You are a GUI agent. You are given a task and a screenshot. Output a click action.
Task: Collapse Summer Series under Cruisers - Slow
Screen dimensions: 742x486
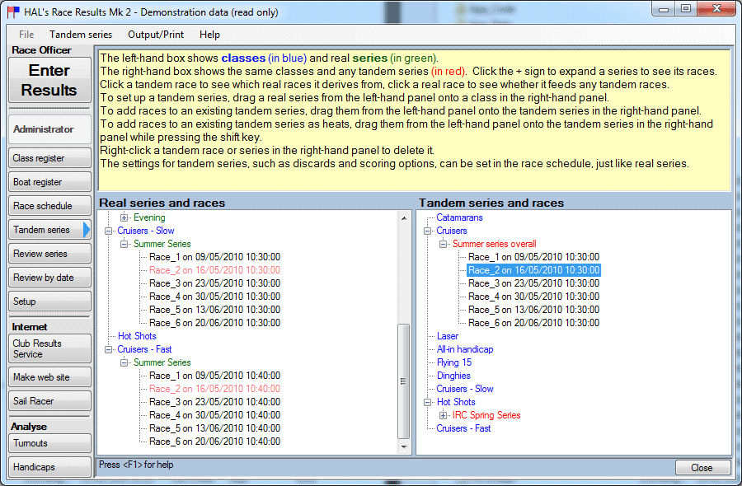(124, 244)
